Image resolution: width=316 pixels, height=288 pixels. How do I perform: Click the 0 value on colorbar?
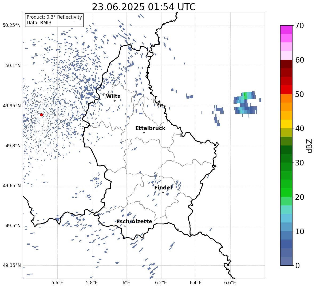[297, 265]
